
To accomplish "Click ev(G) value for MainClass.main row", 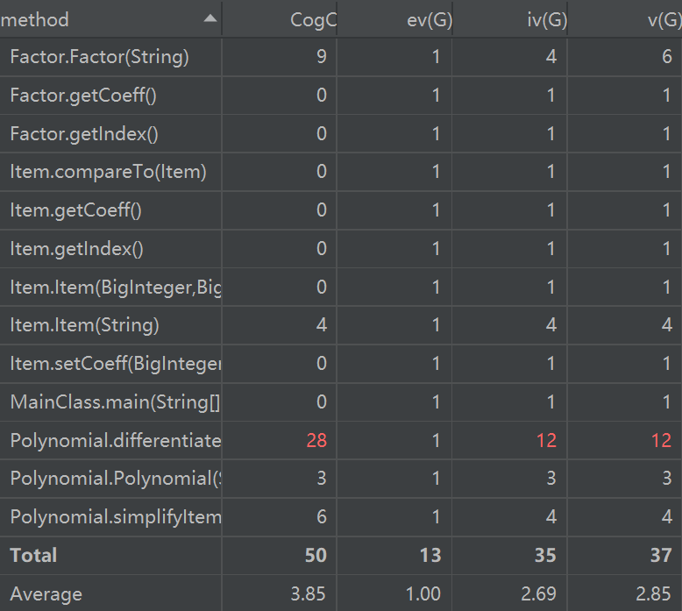I will pyautogui.click(x=436, y=401).
